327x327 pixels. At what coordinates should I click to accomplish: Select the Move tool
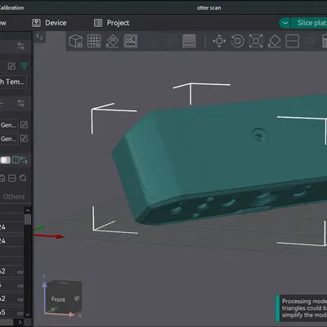click(x=219, y=41)
